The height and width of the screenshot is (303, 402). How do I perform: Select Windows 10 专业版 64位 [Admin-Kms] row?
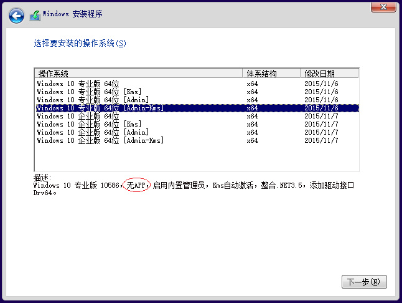click(197, 108)
